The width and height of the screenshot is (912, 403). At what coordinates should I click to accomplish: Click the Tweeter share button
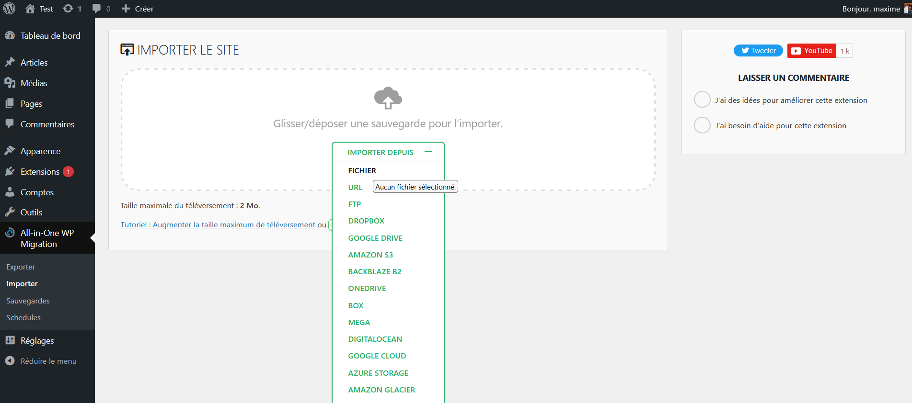tap(758, 50)
